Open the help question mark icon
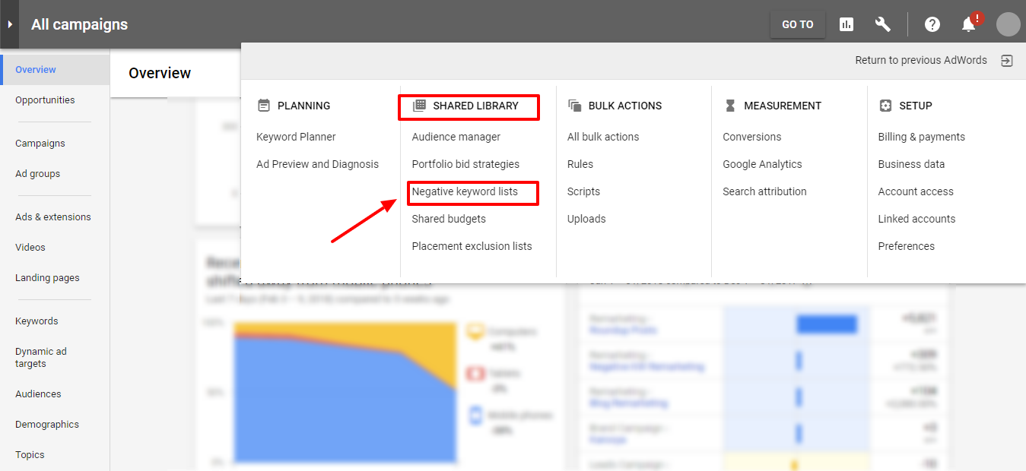The width and height of the screenshot is (1026, 471). coord(932,24)
